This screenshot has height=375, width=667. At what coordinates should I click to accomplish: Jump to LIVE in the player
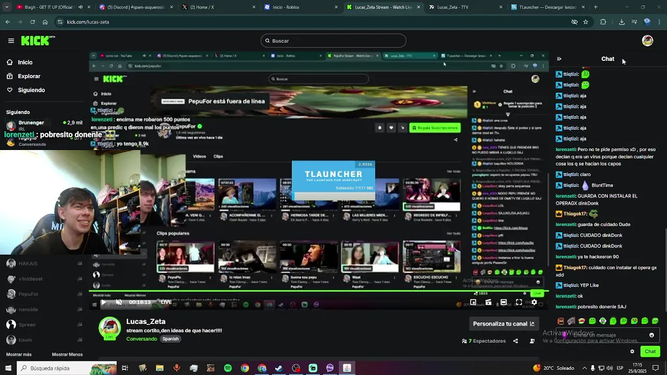[x=166, y=302]
